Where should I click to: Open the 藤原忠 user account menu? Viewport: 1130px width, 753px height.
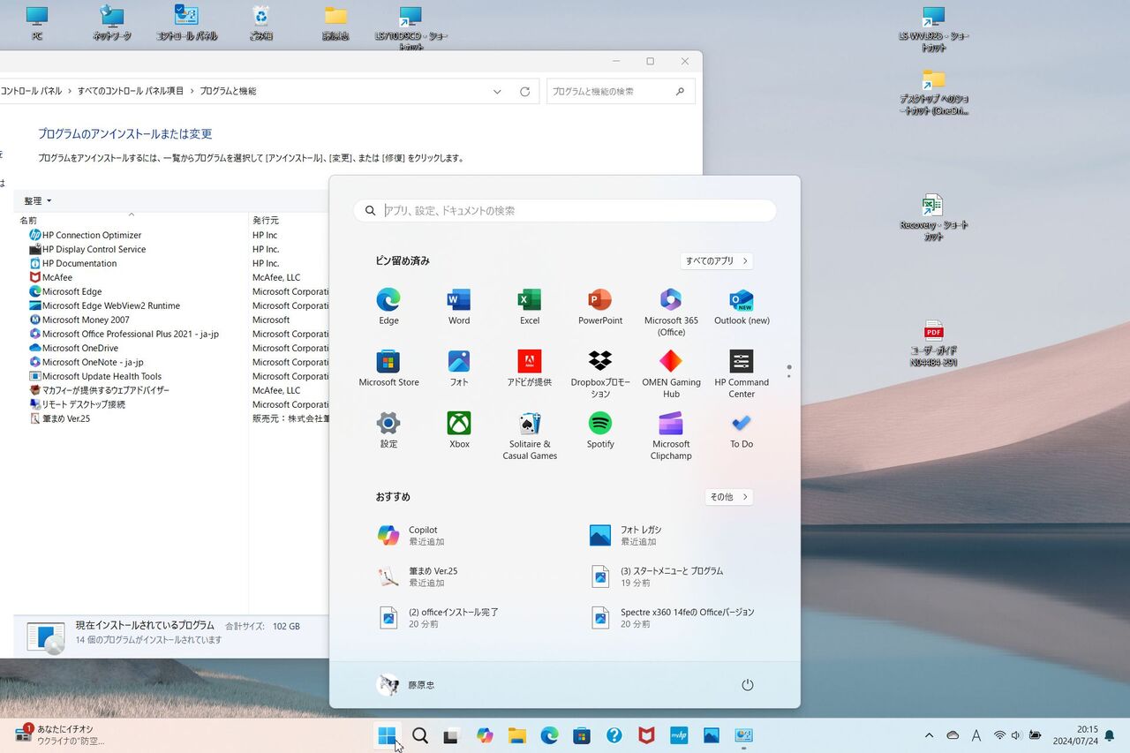406,685
